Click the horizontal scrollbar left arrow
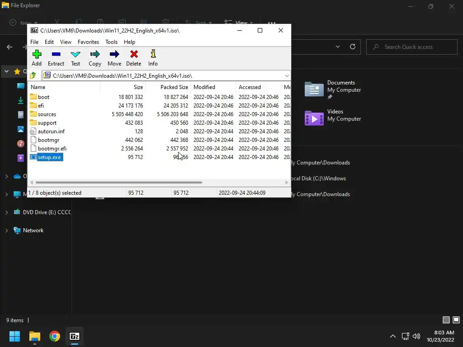 pos(32,183)
